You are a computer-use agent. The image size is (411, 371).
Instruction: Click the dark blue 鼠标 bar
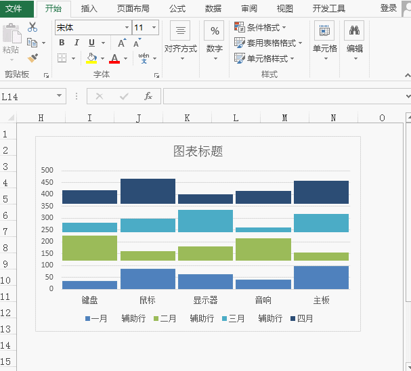(x=148, y=191)
